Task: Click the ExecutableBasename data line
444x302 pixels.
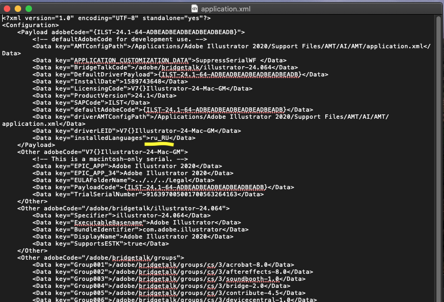Action: coord(137,223)
